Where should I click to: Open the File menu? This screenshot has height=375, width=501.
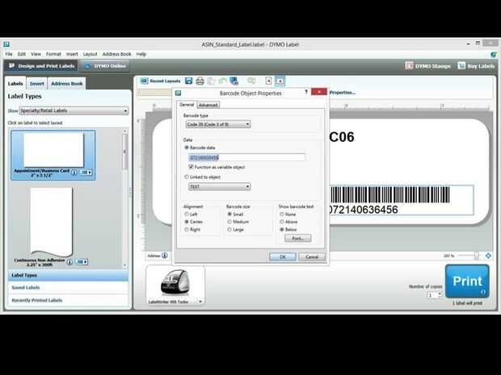pyautogui.click(x=9, y=54)
